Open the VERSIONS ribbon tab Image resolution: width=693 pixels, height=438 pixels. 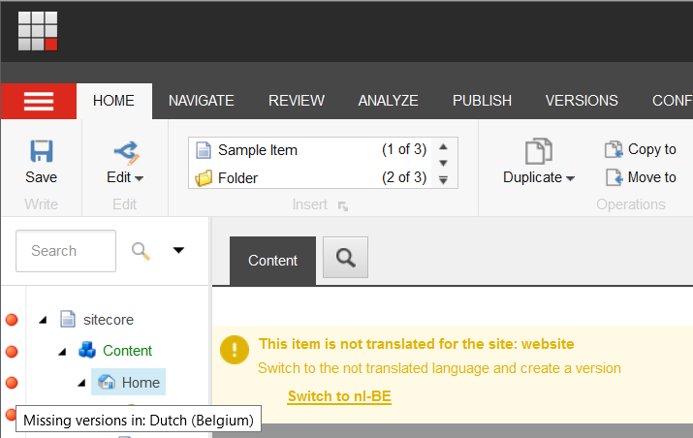(x=582, y=101)
